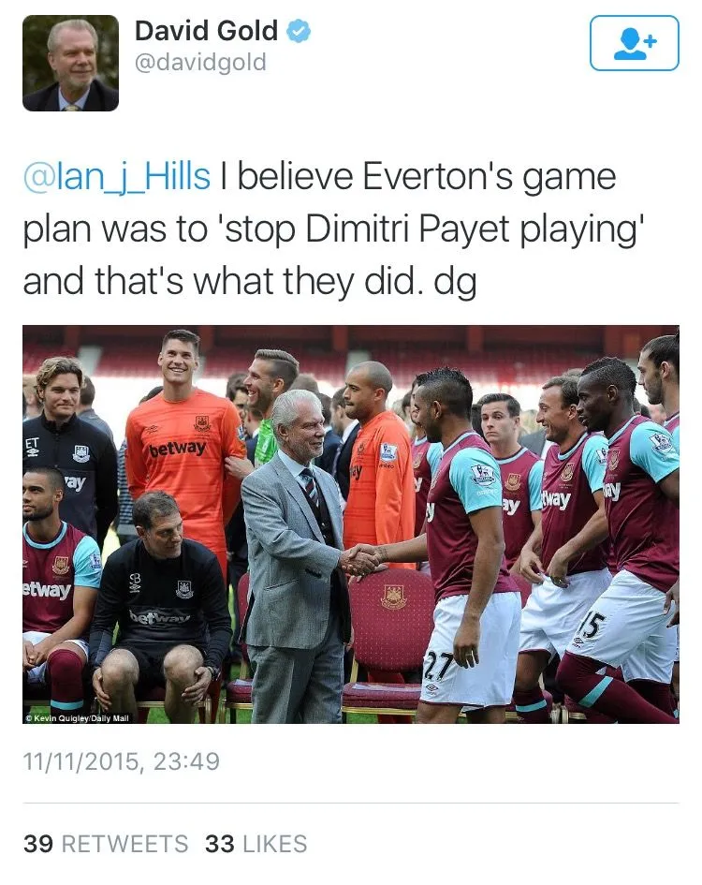
Task: Open the attached photo at the handshake
Action: tap(361, 560)
